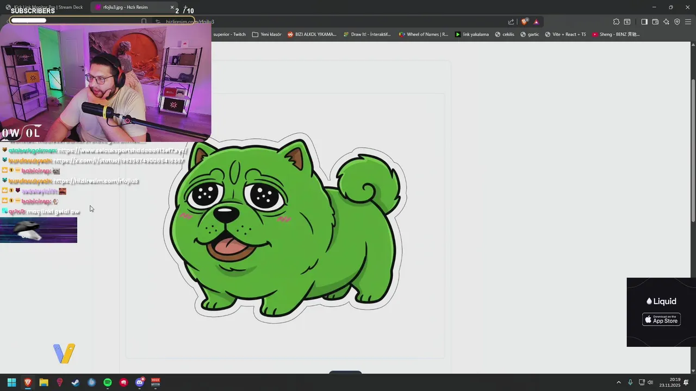Viewport: 696px width, 391px height.
Task: Open the Voicemeeter taskbar icon
Action: click(x=156, y=382)
